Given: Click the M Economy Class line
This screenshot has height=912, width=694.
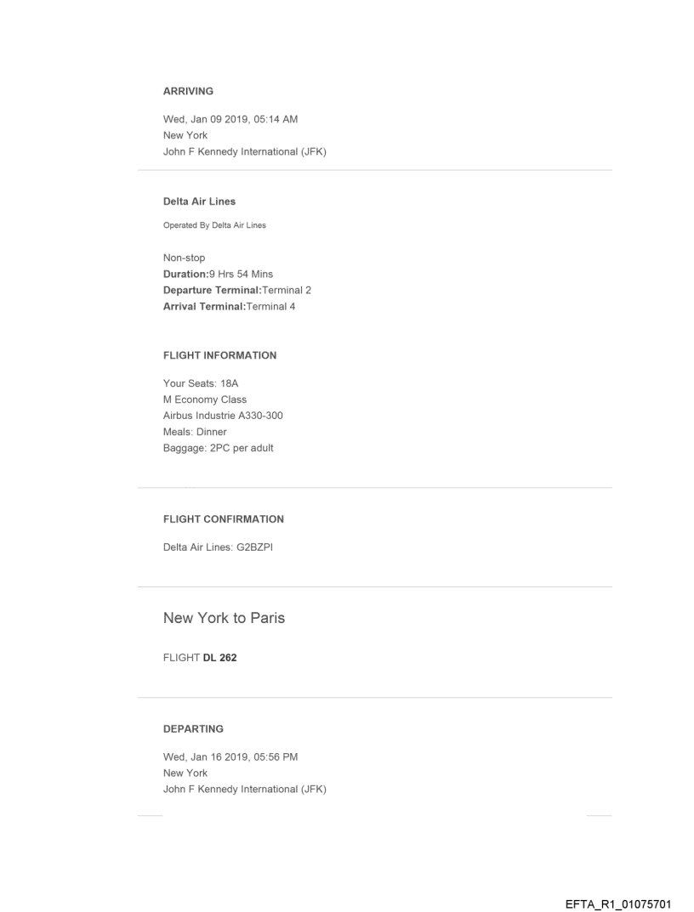Looking at the screenshot, I should tap(204, 399).
